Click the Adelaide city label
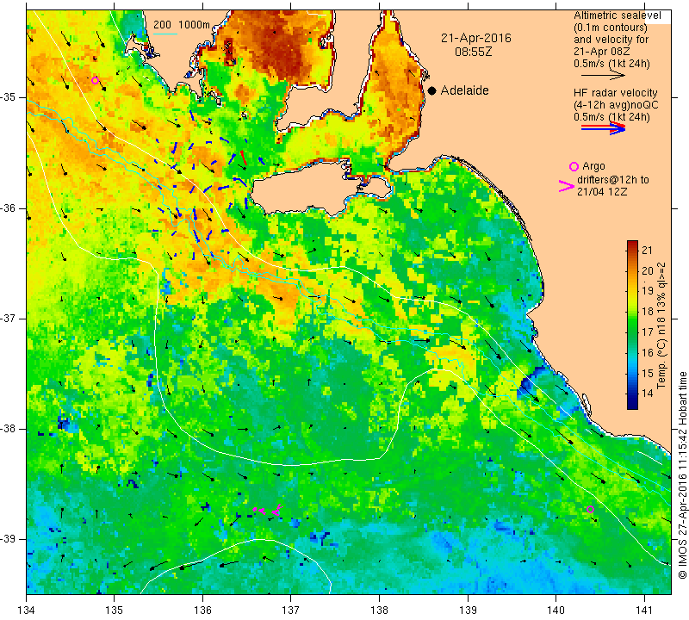Image resolution: width=689 pixels, height=620 pixels. click(464, 90)
